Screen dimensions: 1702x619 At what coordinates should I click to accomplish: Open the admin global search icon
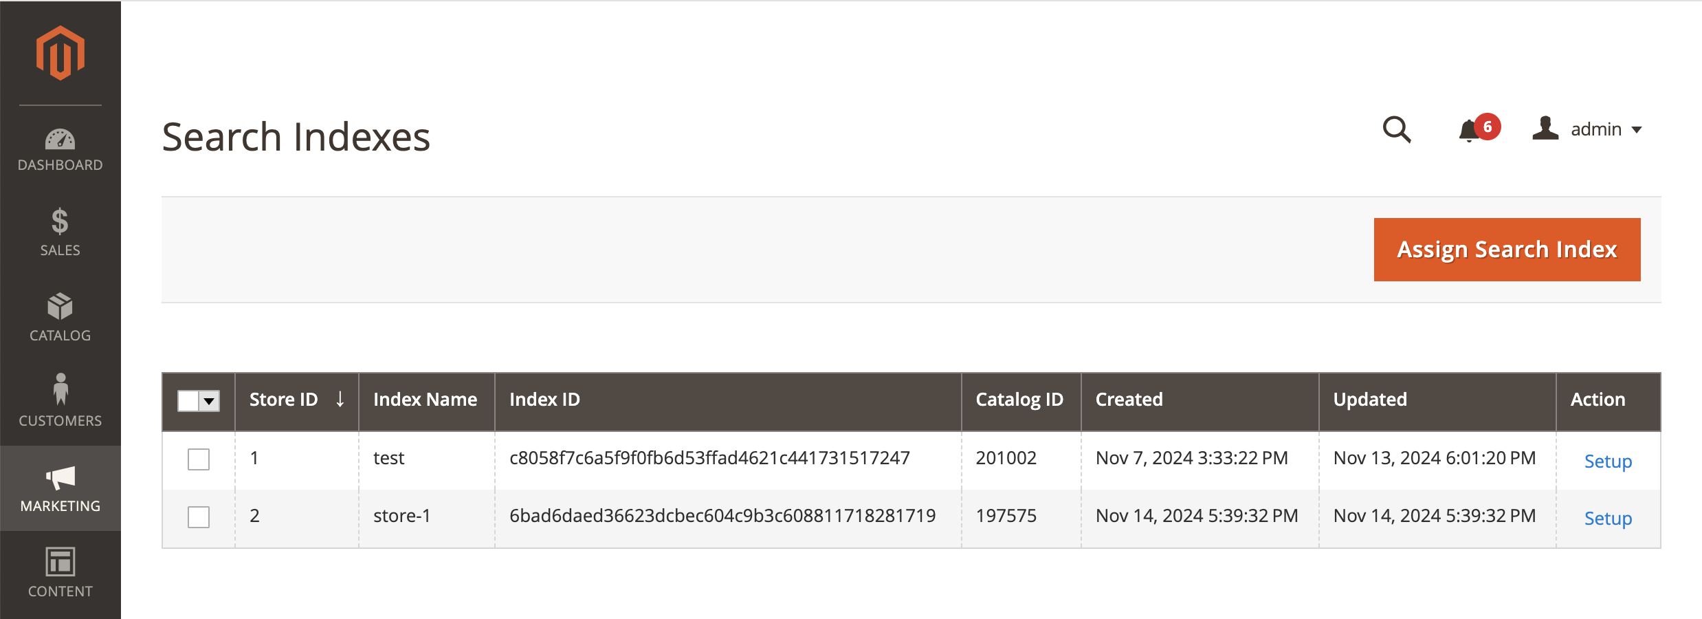[x=1397, y=131]
